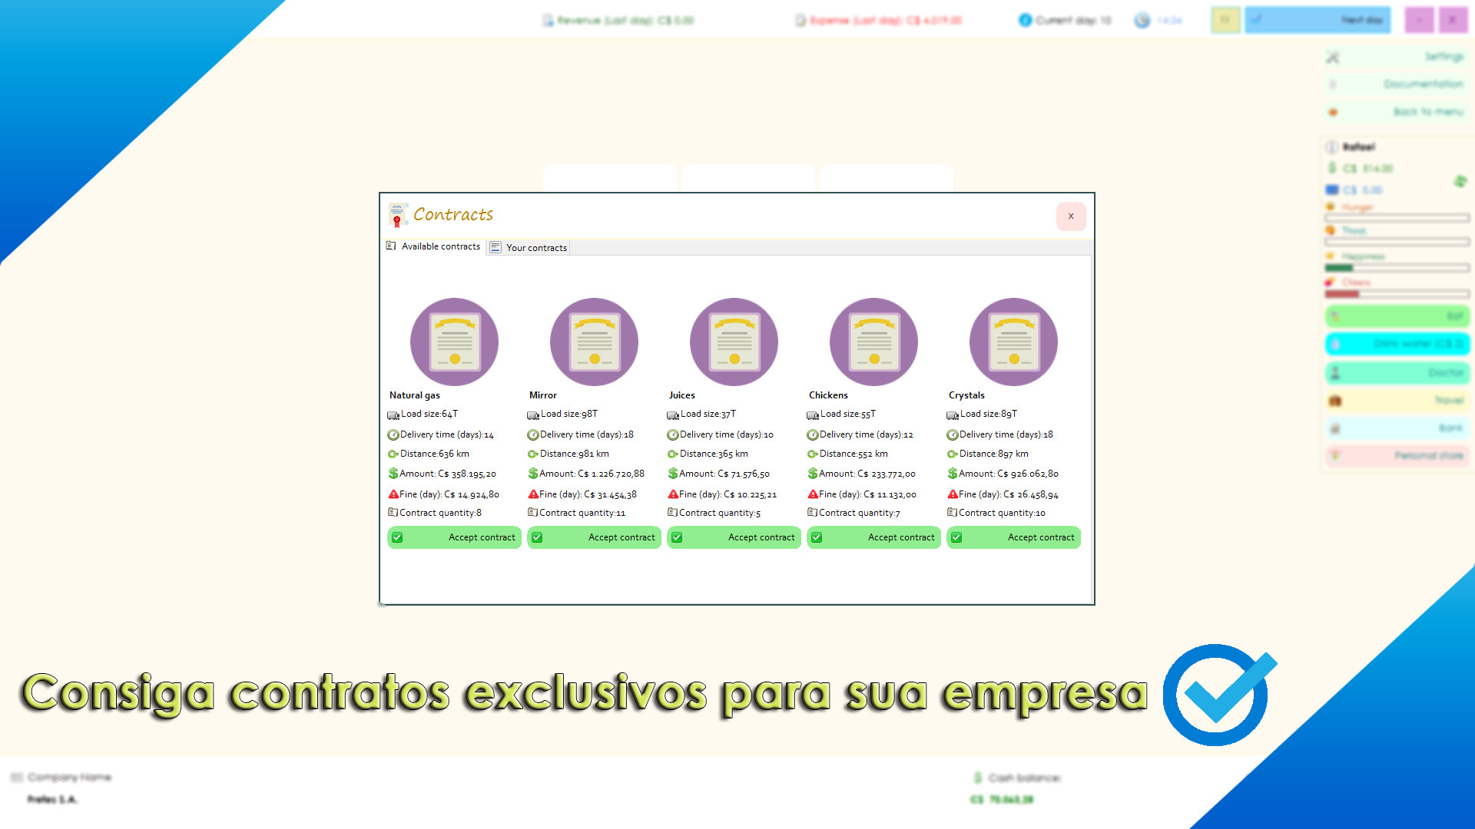
Task: Close the Contracts dialog with X
Action: 1070,216
